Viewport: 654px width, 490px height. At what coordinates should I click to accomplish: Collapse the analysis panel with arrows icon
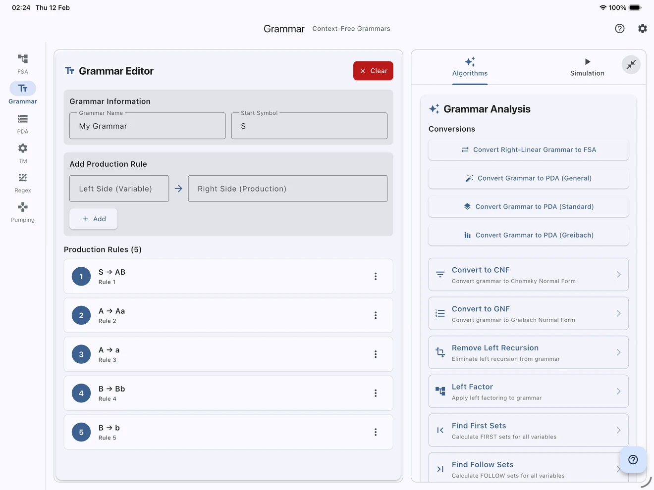[631, 65]
